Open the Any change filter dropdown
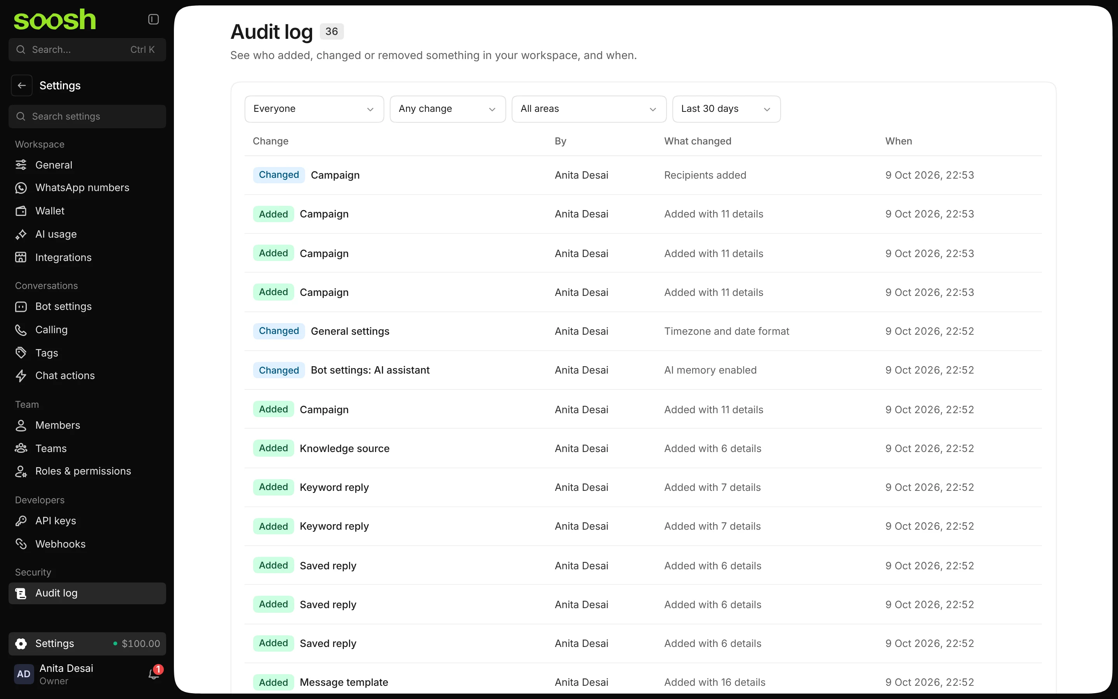 [448, 109]
